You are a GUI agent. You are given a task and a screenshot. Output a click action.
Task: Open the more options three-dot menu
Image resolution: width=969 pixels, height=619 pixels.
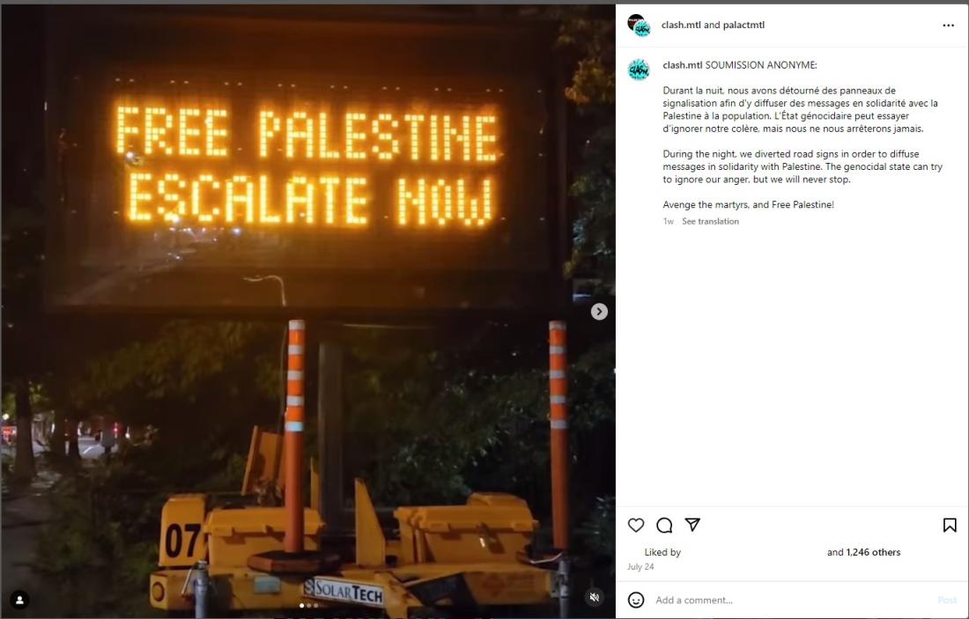coord(949,26)
